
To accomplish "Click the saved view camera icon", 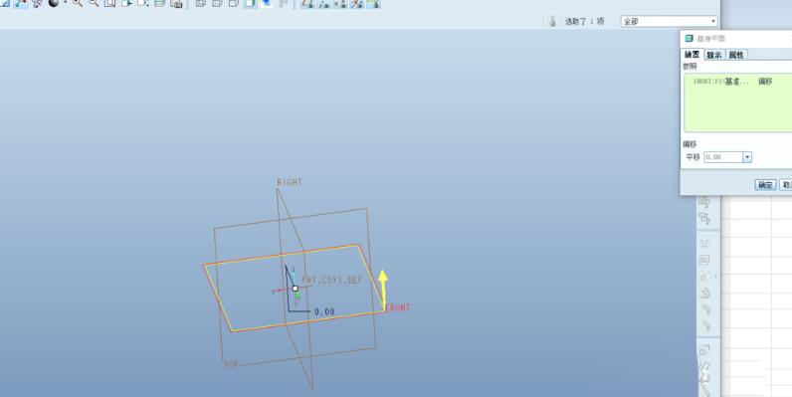I will tap(176, 3).
